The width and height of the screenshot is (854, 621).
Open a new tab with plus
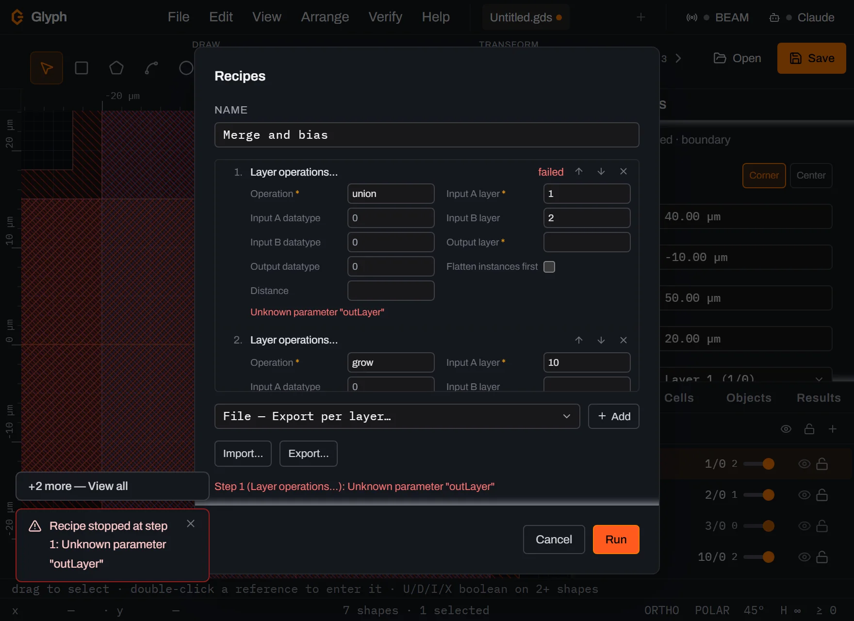pyautogui.click(x=641, y=17)
